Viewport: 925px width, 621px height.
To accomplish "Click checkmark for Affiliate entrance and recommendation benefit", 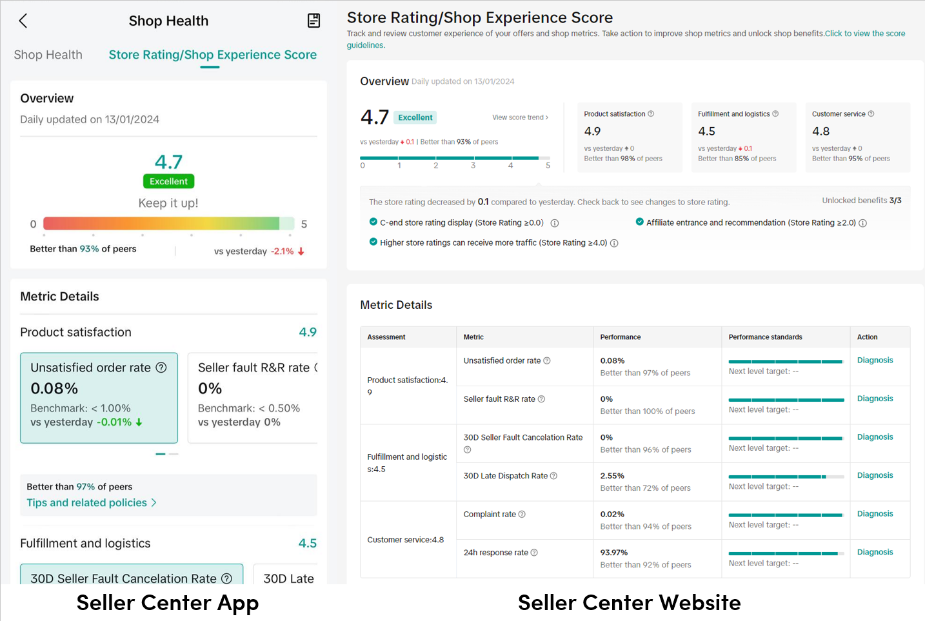I will [x=640, y=222].
